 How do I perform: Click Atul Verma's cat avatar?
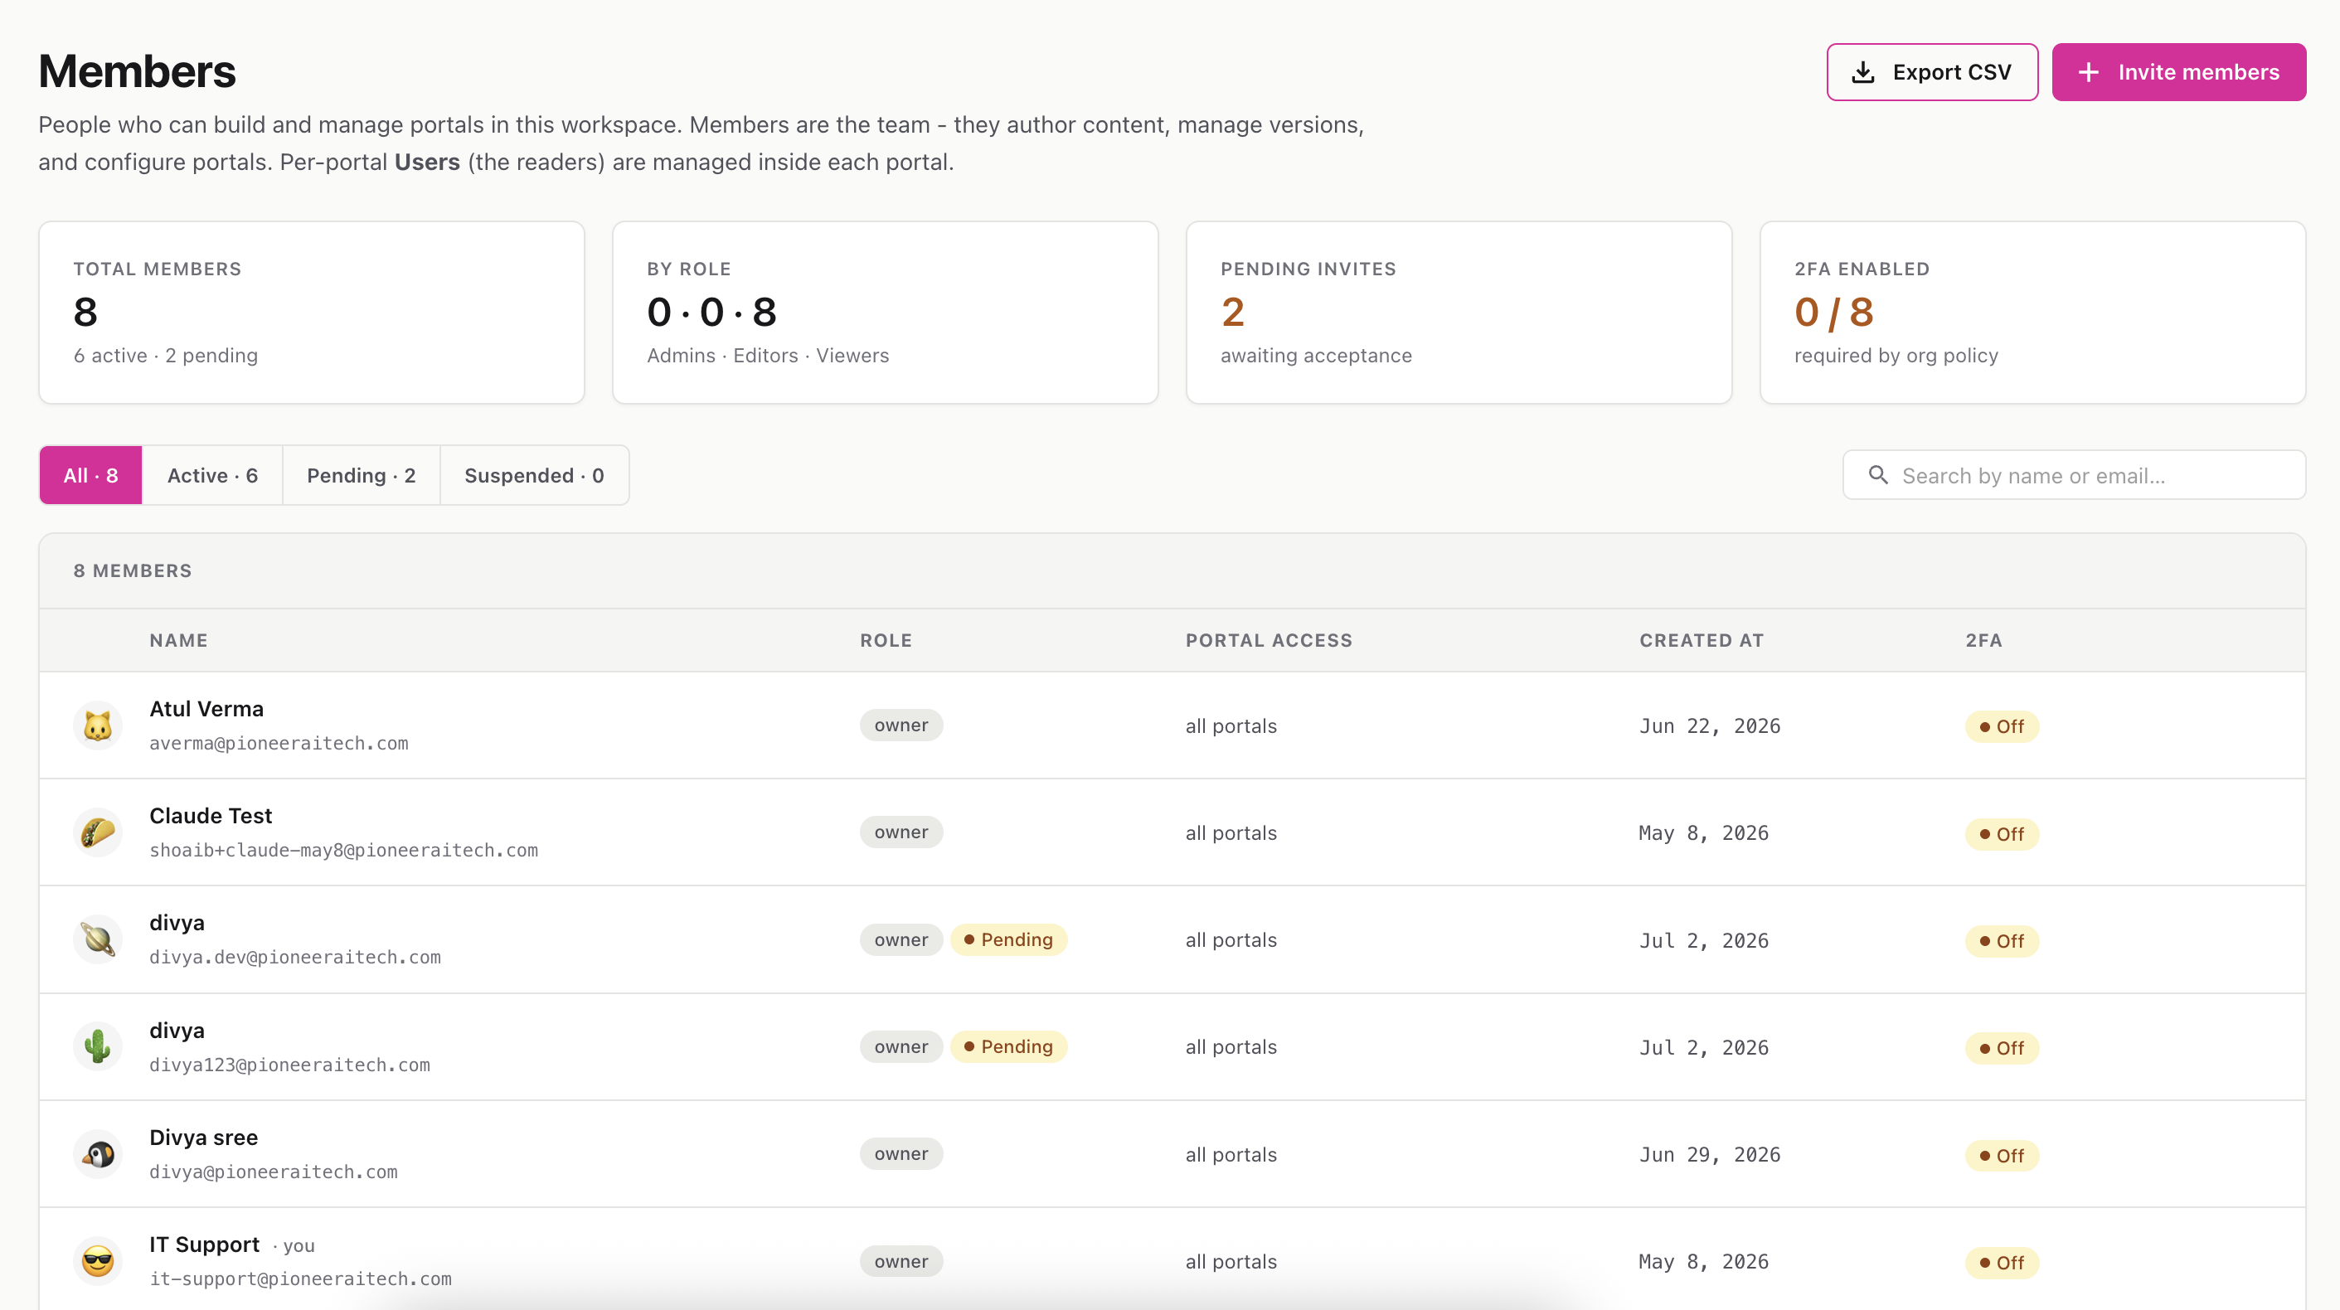pos(98,725)
